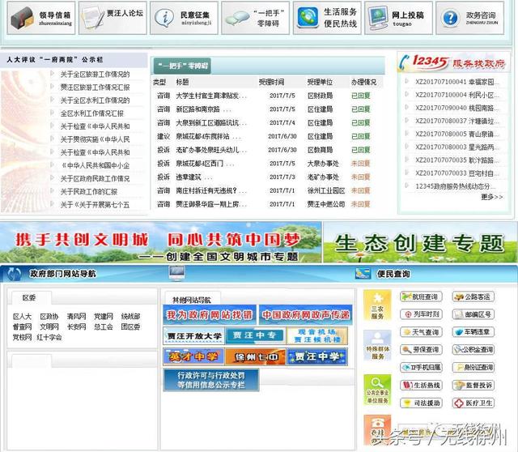Open the 文明网 link

pos(49,326)
